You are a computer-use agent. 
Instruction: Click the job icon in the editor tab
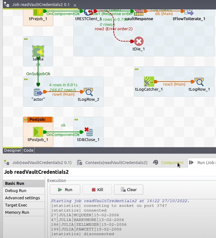coord(7,4)
